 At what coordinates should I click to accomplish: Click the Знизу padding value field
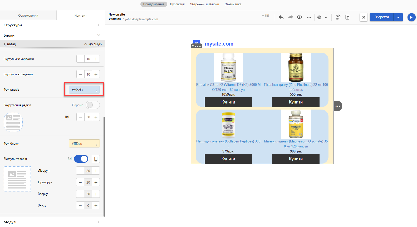[x=88, y=205]
